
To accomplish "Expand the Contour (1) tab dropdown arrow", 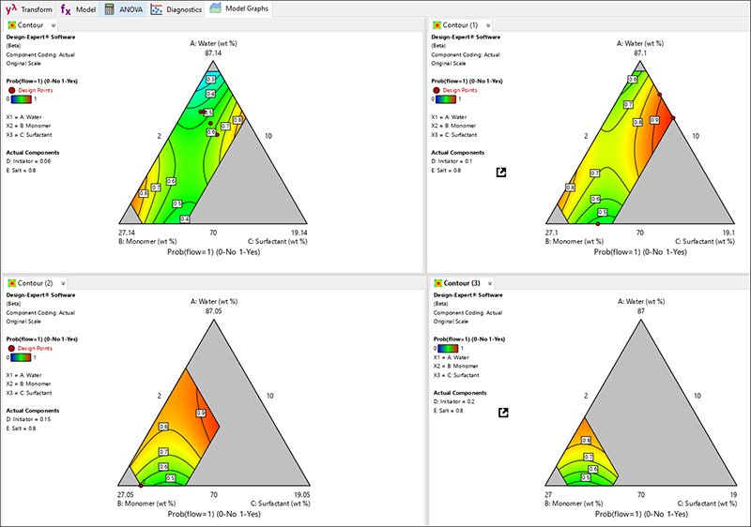I will click(x=488, y=24).
